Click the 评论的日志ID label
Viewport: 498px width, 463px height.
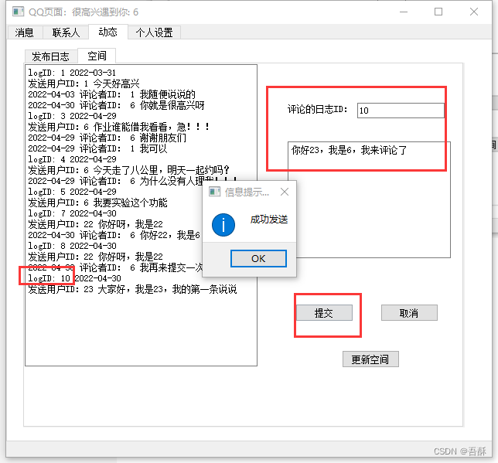click(317, 109)
